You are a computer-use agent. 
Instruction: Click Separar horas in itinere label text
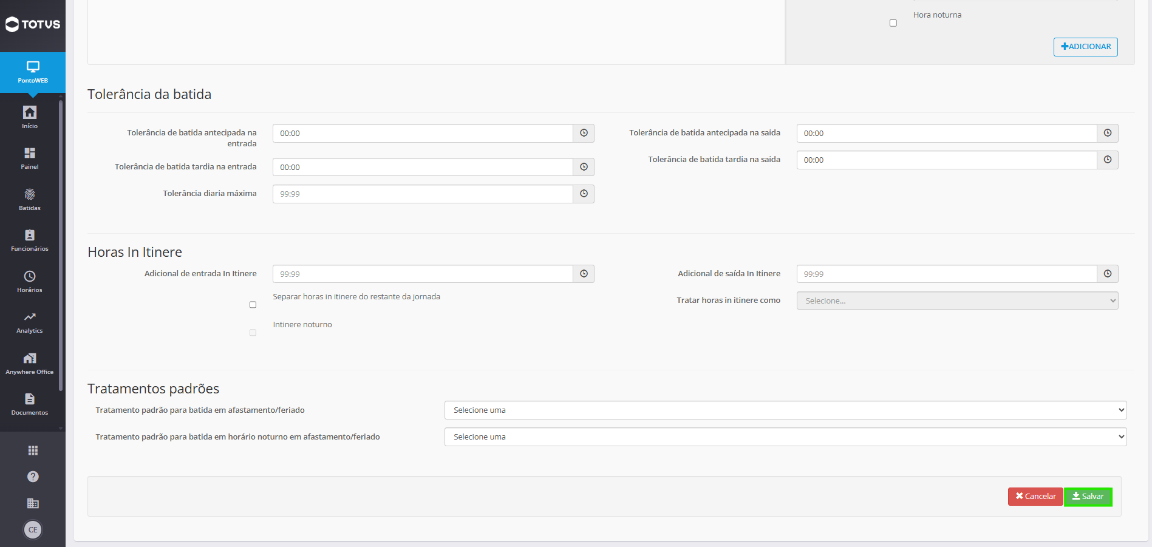[356, 297]
